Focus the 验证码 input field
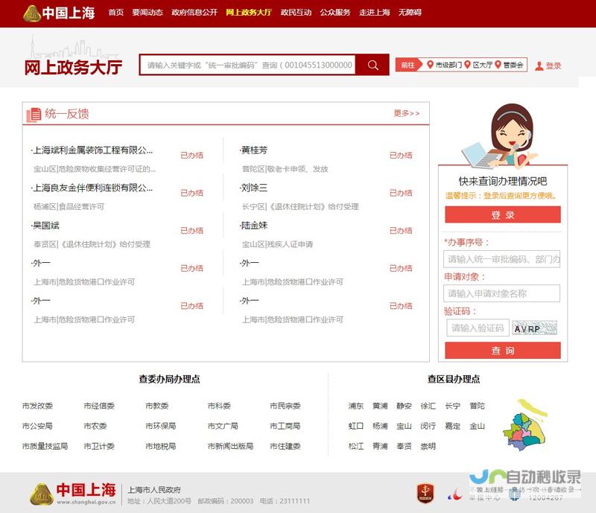The height and width of the screenshot is (513, 596). point(478,328)
